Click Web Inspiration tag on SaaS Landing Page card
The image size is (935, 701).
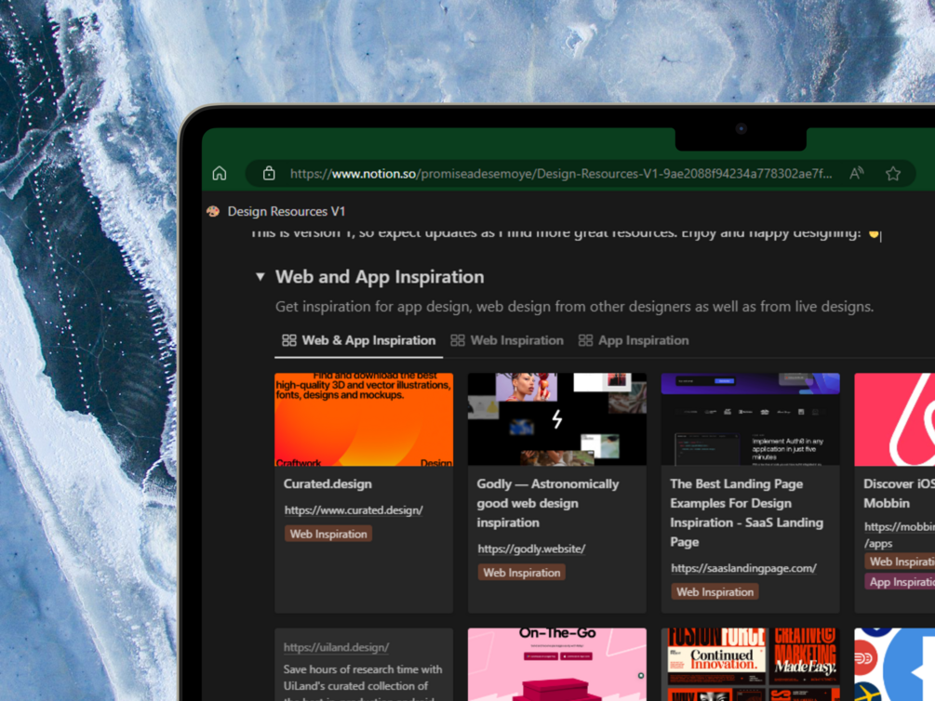[x=715, y=592]
